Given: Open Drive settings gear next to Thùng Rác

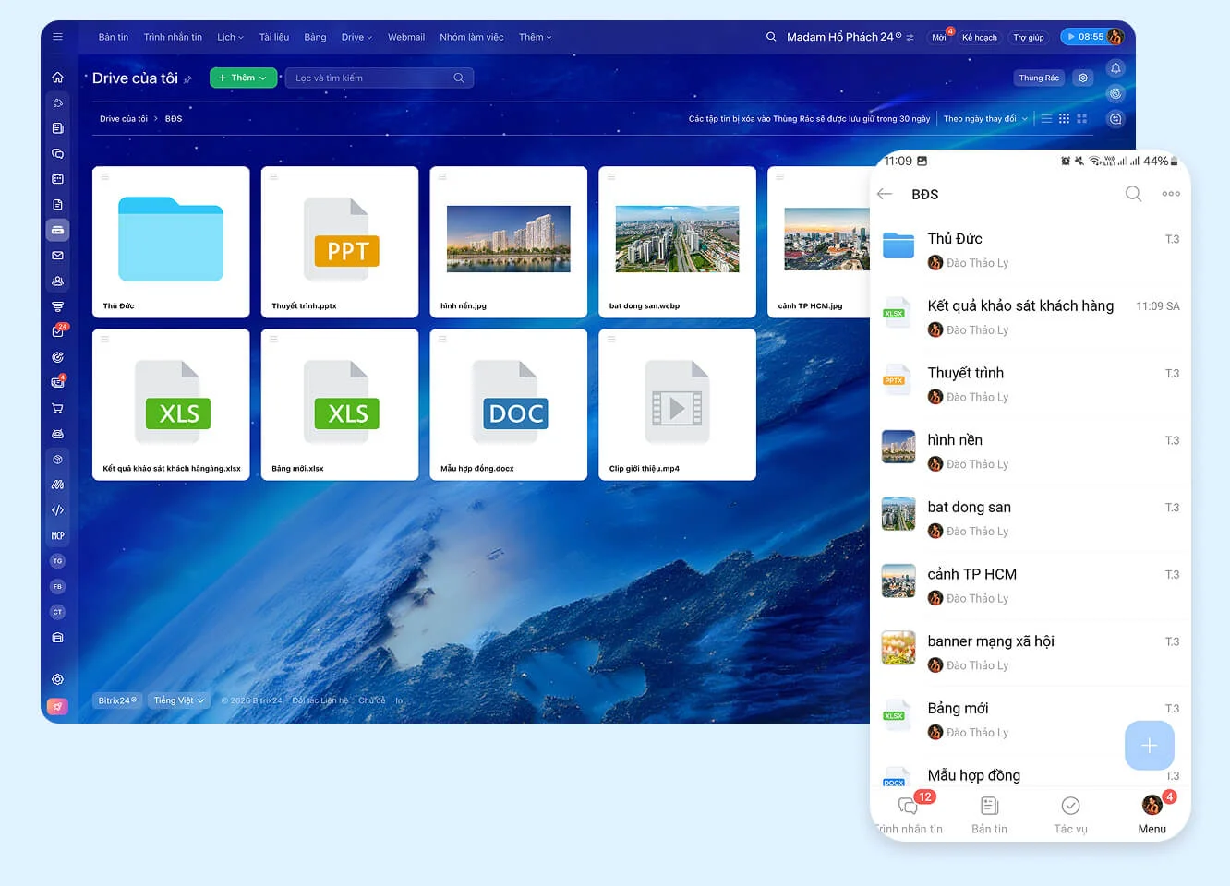Looking at the screenshot, I should coord(1083,78).
